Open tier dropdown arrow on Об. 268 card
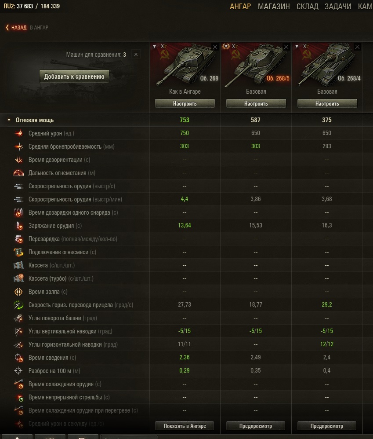 [x=154, y=47]
